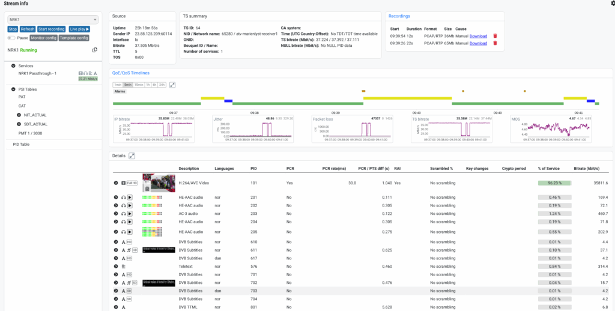Click the film icon for H.264 video
Viewport: 615px width, 311px height.
tap(123, 183)
